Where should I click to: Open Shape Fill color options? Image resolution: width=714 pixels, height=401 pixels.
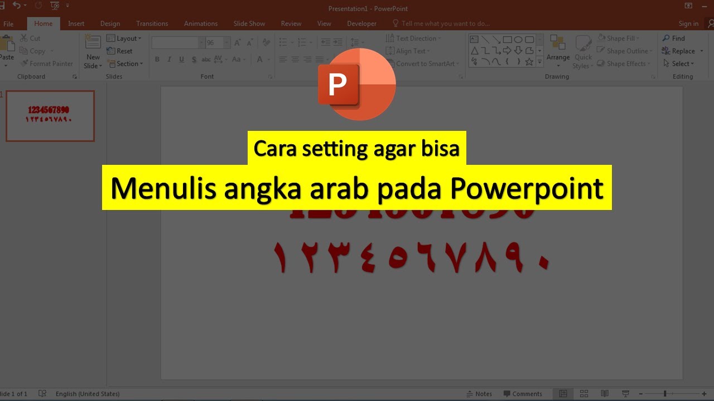[x=619, y=38]
